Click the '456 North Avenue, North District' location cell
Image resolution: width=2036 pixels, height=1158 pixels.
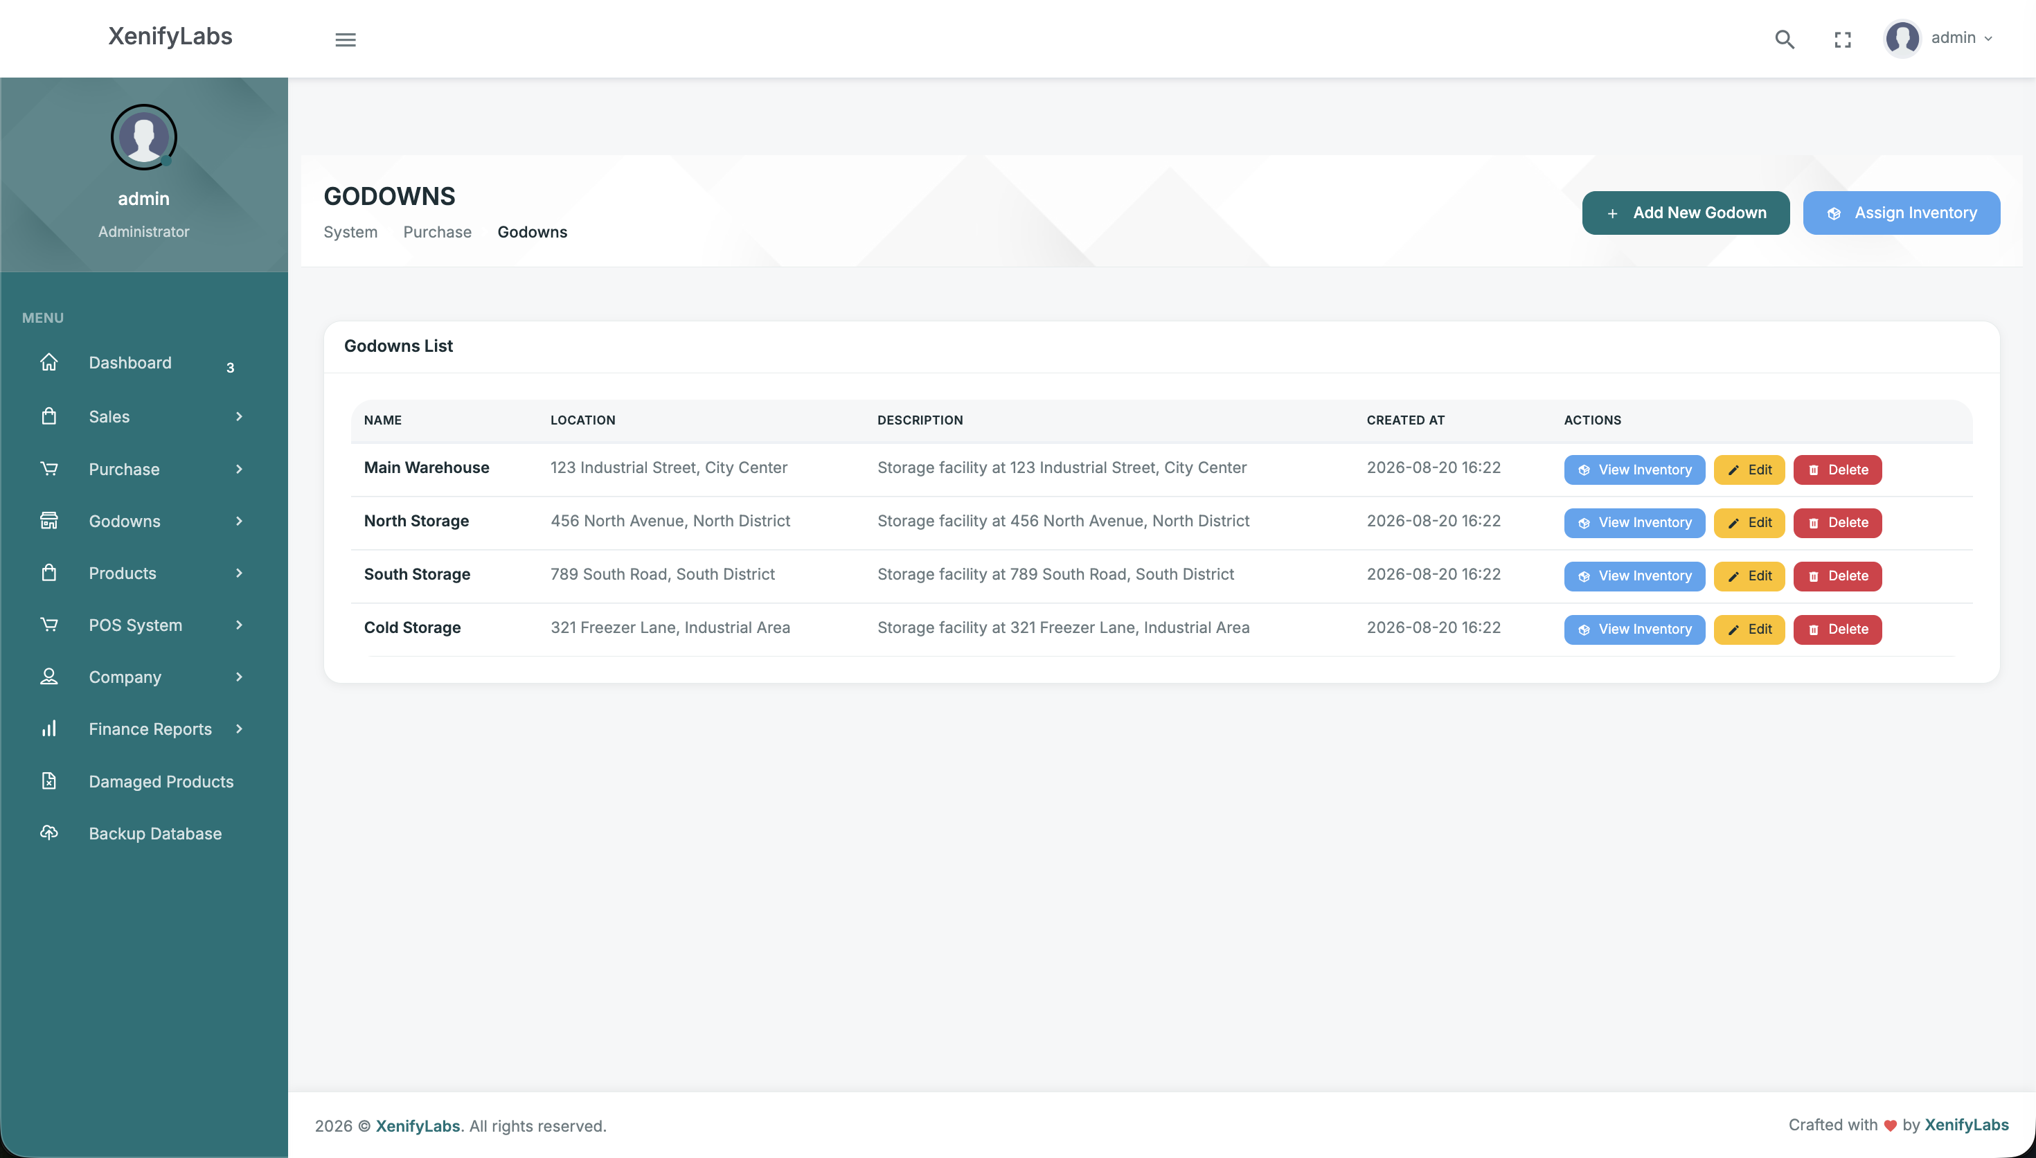coord(670,521)
